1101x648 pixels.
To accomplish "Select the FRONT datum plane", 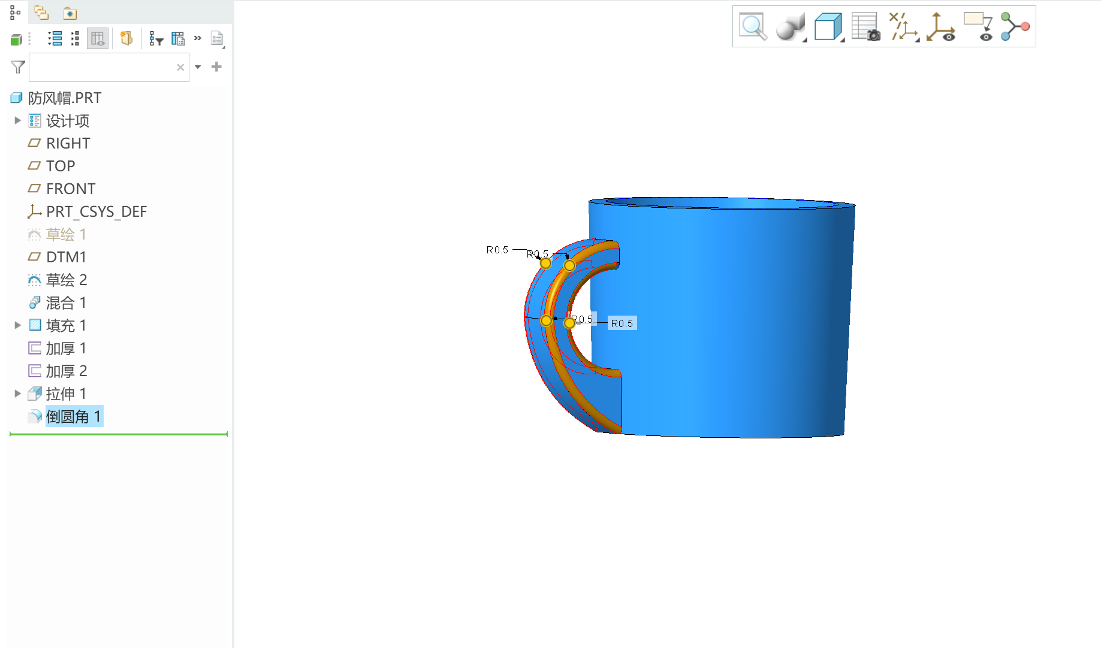I will [71, 189].
